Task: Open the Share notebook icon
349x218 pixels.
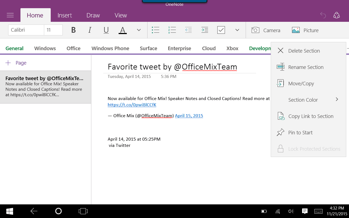Action: coord(336,15)
